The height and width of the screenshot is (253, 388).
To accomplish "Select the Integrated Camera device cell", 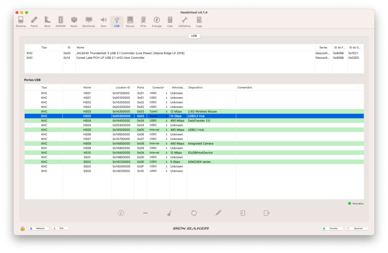I will [x=211, y=144].
